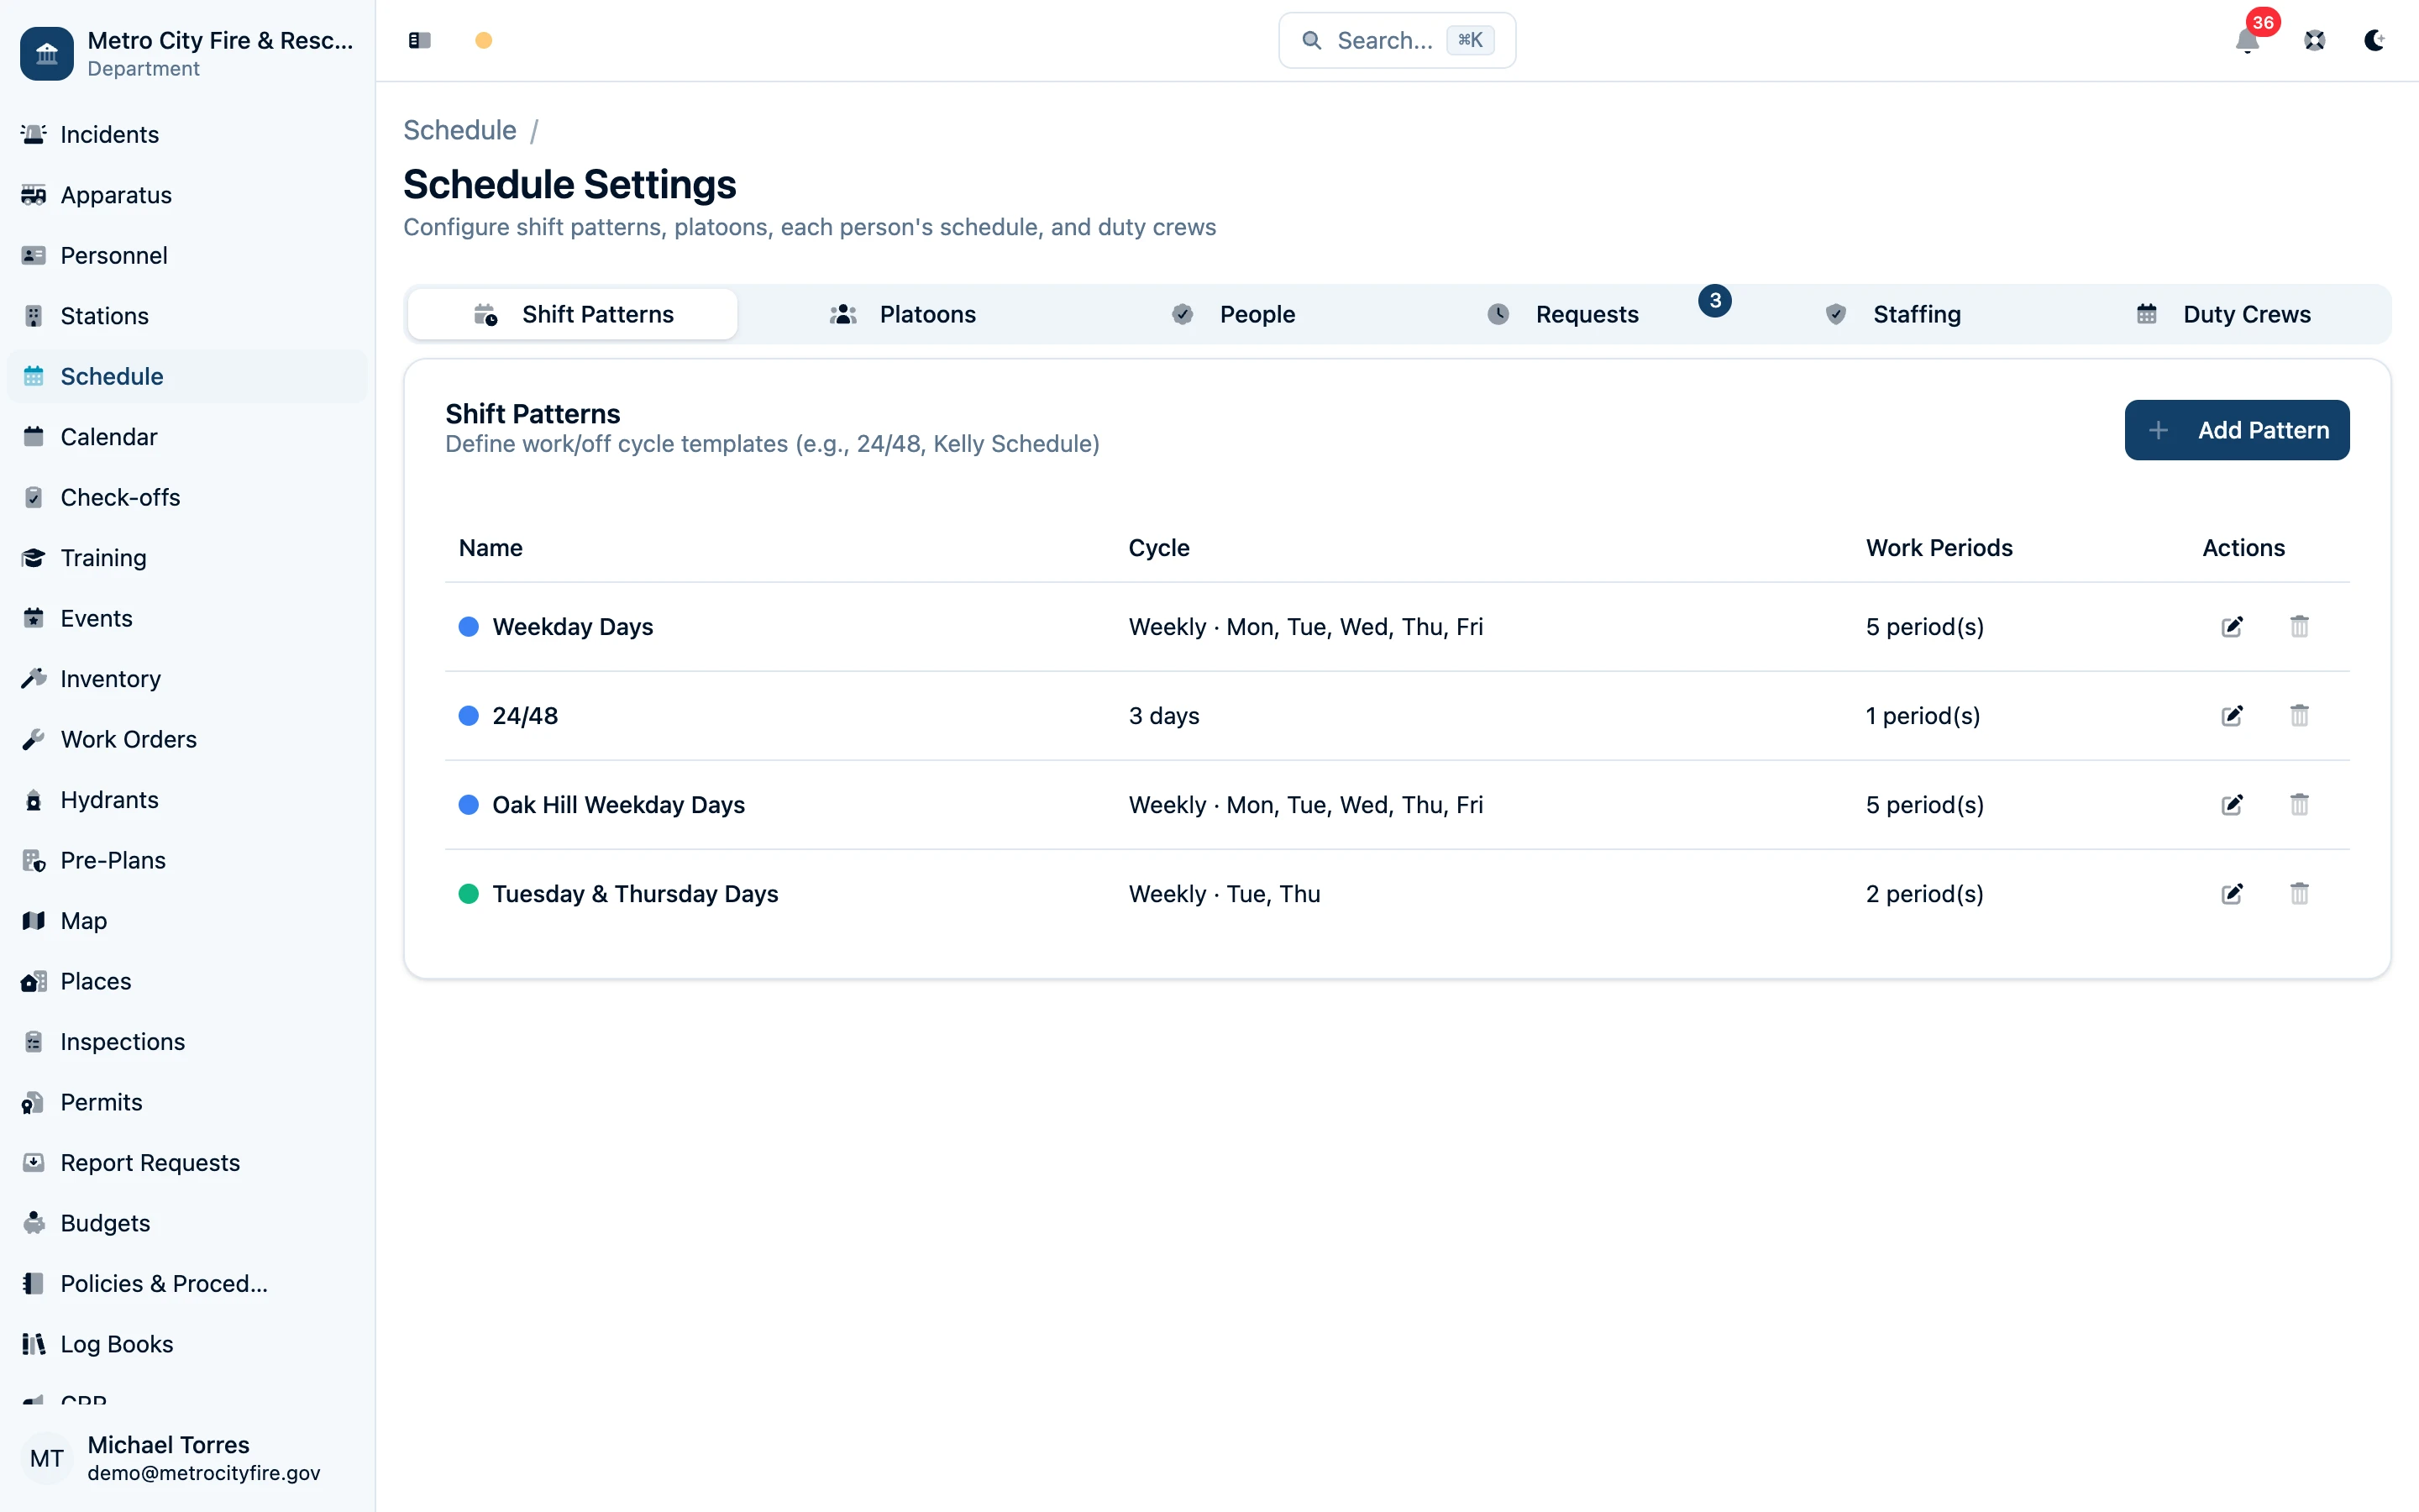Image resolution: width=2419 pixels, height=1512 pixels.
Task: Toggle the sidebar collapse icon
Action: click(x=419, y=40)
